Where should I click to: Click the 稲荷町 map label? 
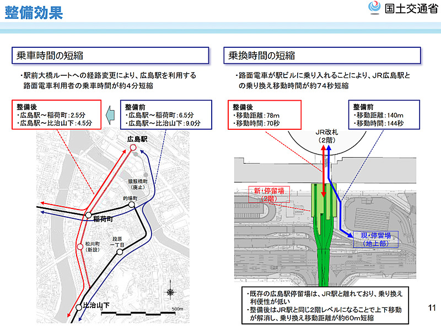pos(103,219)
